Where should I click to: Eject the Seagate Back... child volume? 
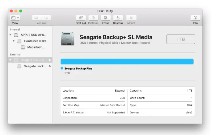pos(50,66)
